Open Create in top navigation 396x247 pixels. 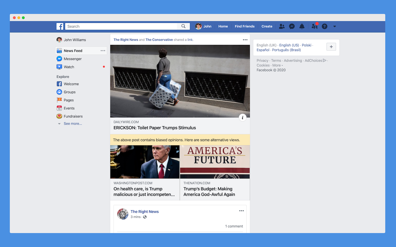coord(267,26)
